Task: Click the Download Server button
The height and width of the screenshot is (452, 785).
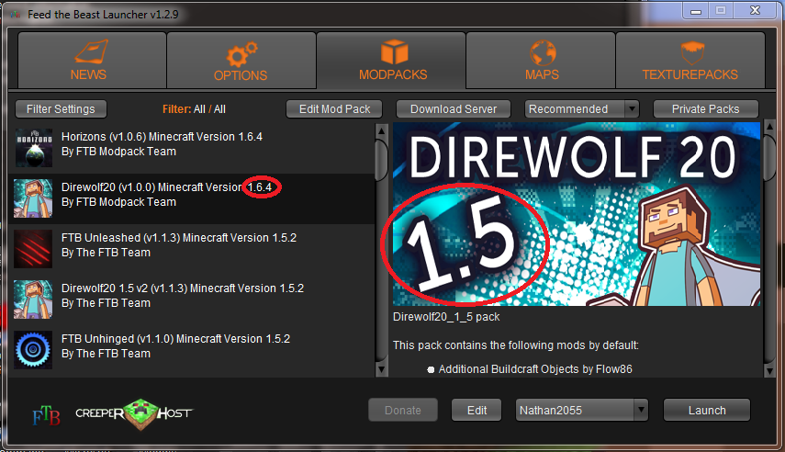Action: [x=454, y=109]
